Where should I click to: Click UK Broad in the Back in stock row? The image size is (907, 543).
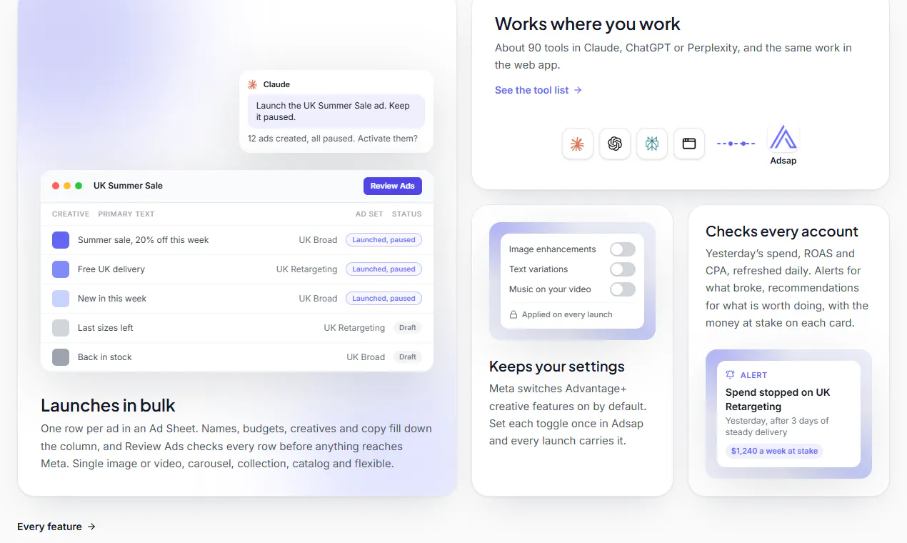click(366, 357)
